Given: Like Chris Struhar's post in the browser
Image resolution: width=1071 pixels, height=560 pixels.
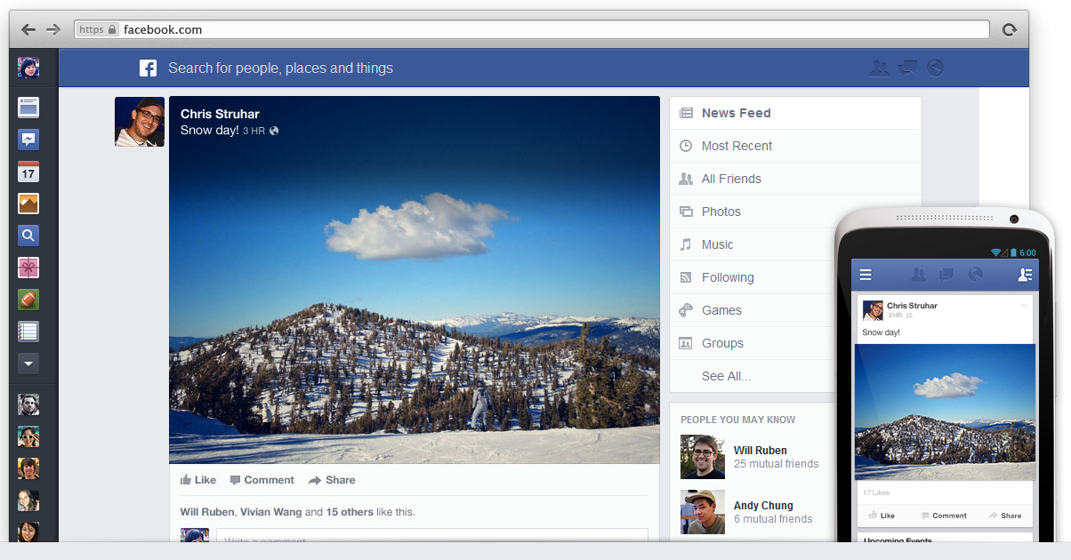Looking at the screenshot, I should 198,480.
